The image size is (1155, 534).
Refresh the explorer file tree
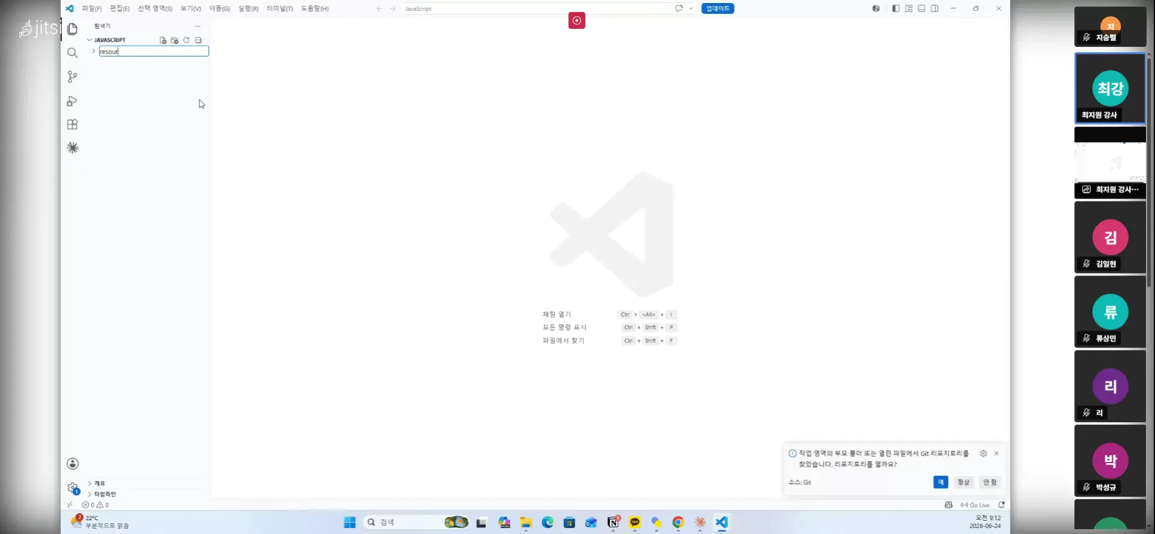[x=186, y=40]
